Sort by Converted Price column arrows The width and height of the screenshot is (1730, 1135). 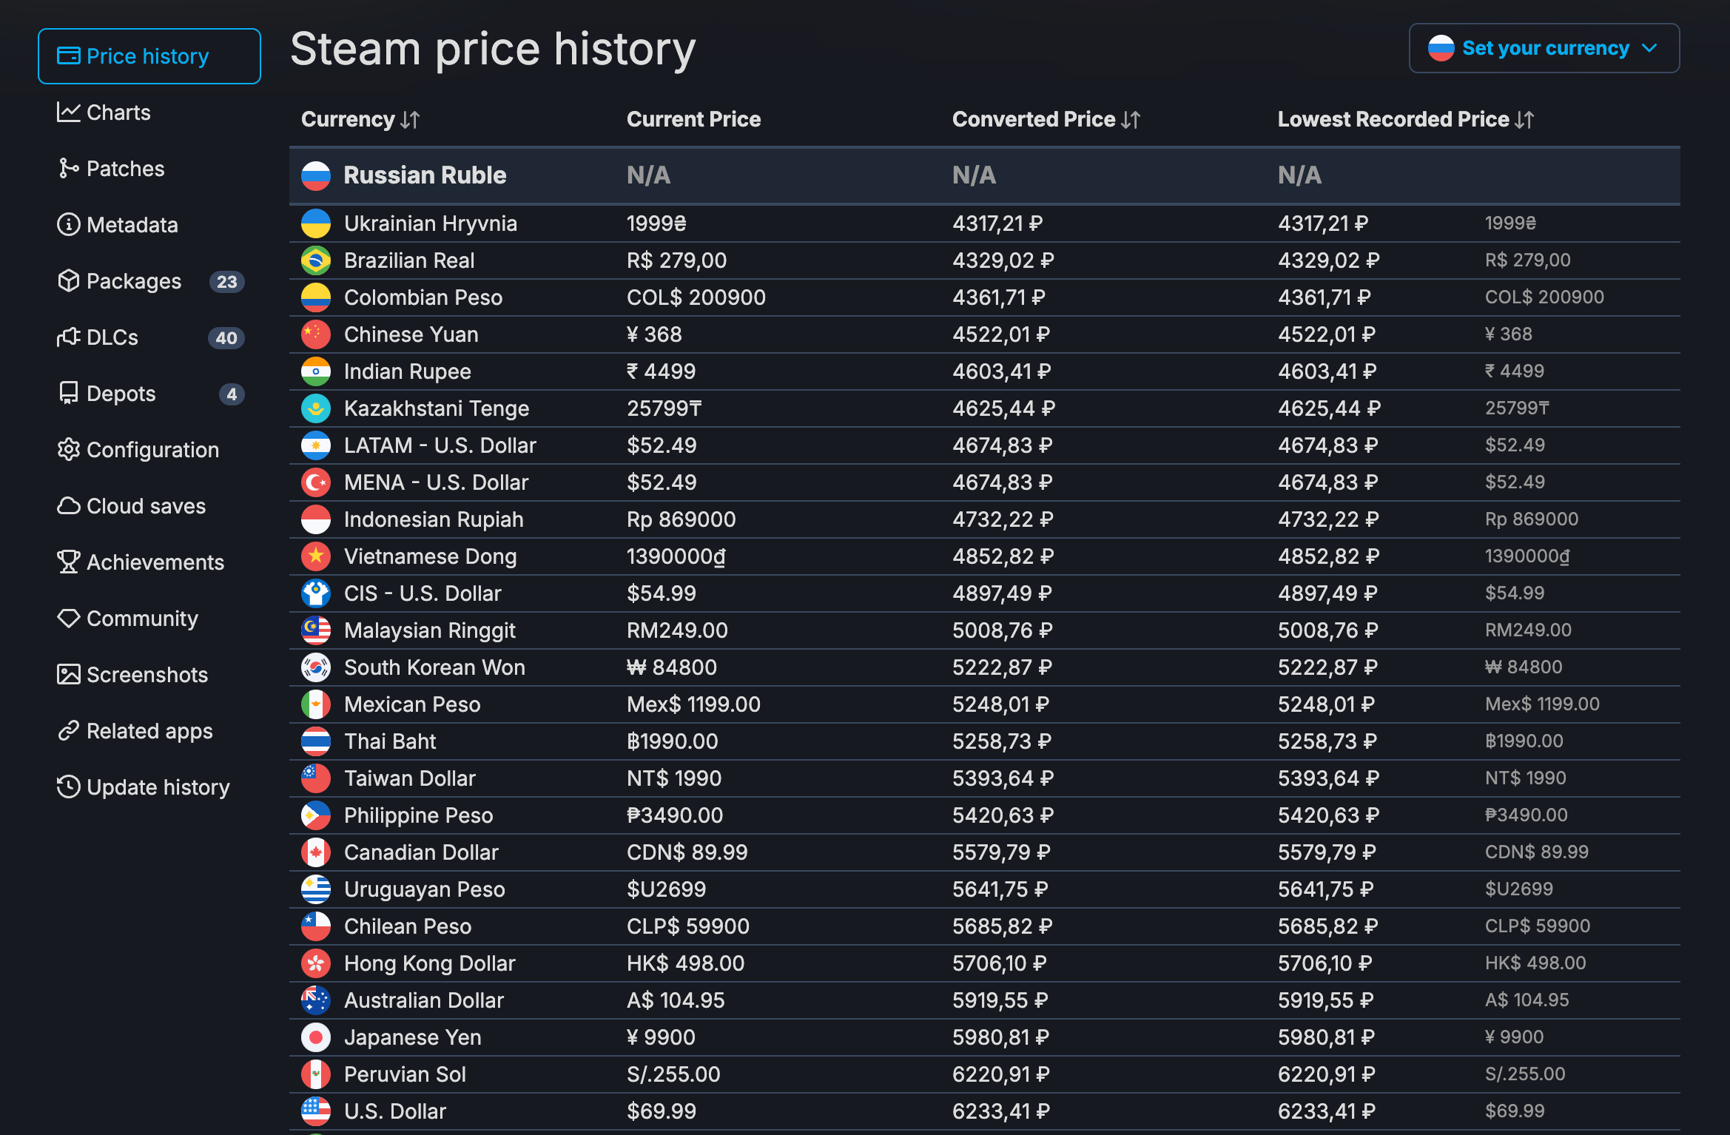point(1131,120)
